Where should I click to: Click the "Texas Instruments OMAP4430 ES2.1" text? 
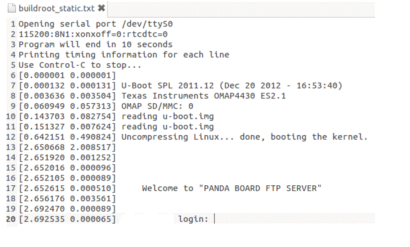click(x=204, y=96)
